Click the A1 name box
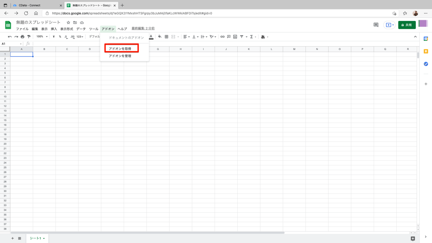The width and height of the screenshot is (432, 243). click(11, 44)
